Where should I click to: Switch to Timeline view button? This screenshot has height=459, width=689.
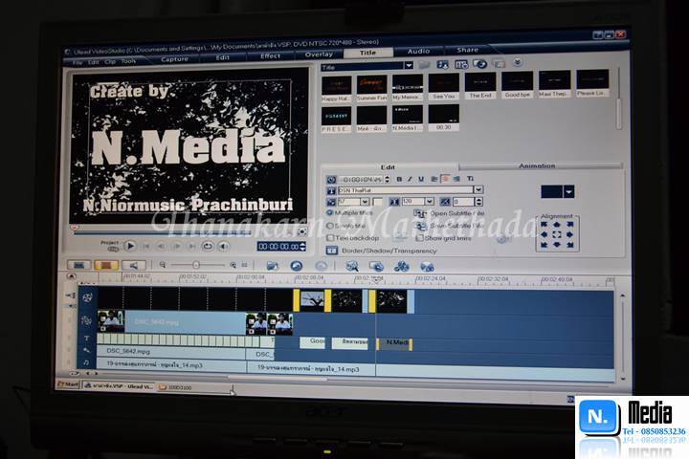[106, 265]
